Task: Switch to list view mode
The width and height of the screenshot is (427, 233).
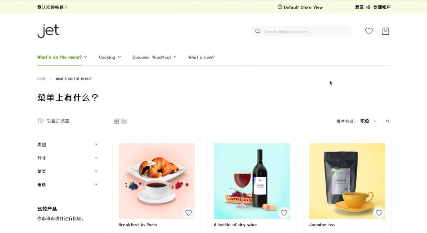Action: (124, 121)
